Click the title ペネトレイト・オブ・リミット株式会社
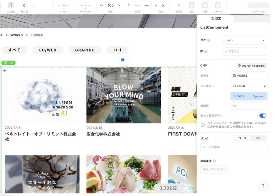The height and width of the screenshot is (196, 275). tap(40, 136)
